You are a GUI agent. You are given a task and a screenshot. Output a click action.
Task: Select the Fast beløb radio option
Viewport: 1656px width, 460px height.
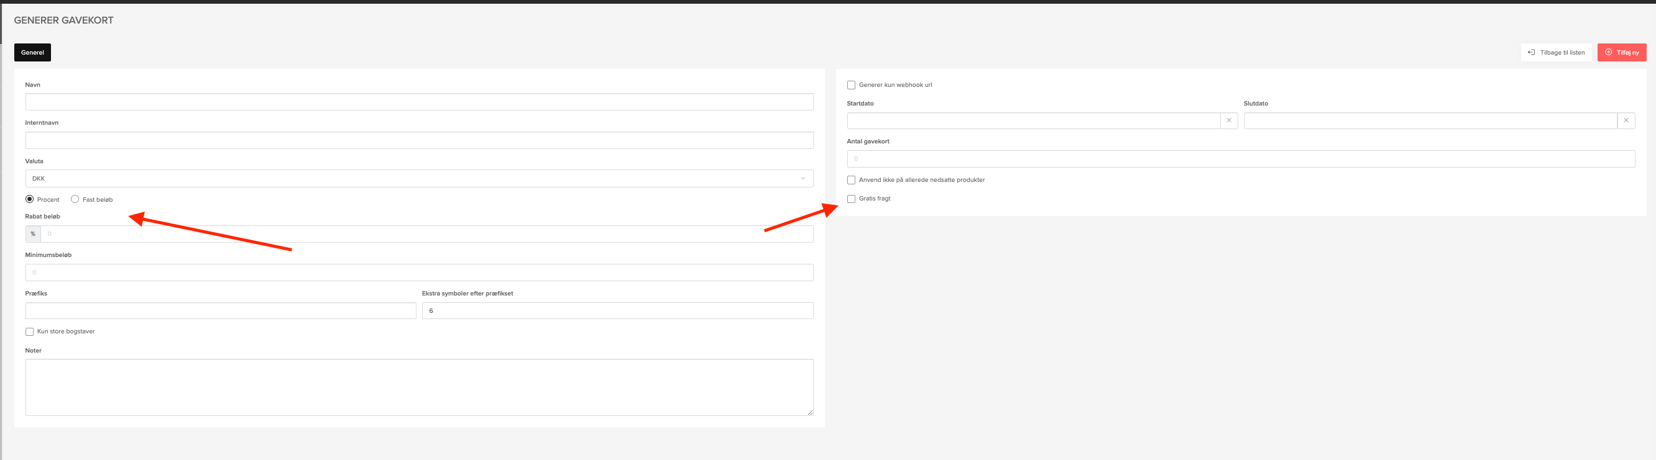[75, 199]
